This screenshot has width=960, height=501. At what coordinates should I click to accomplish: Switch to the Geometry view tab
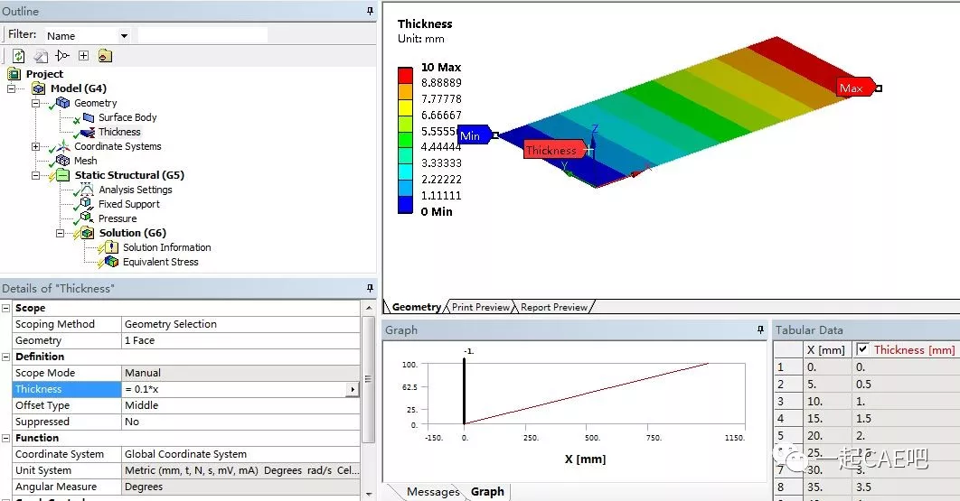click(x=417, y=307)
